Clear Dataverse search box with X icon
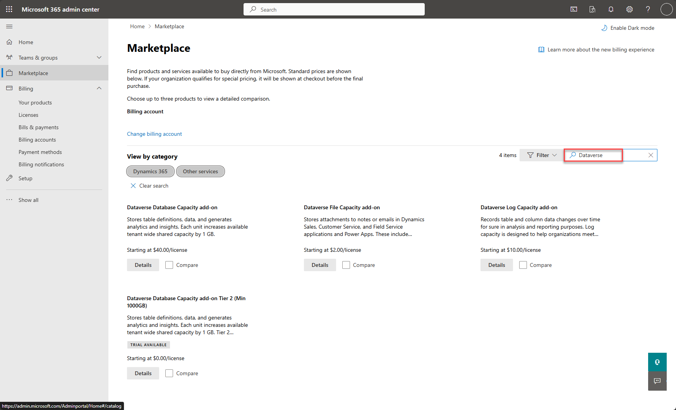The width and height of the screenshot is (676, 410). tap(651, 155)
